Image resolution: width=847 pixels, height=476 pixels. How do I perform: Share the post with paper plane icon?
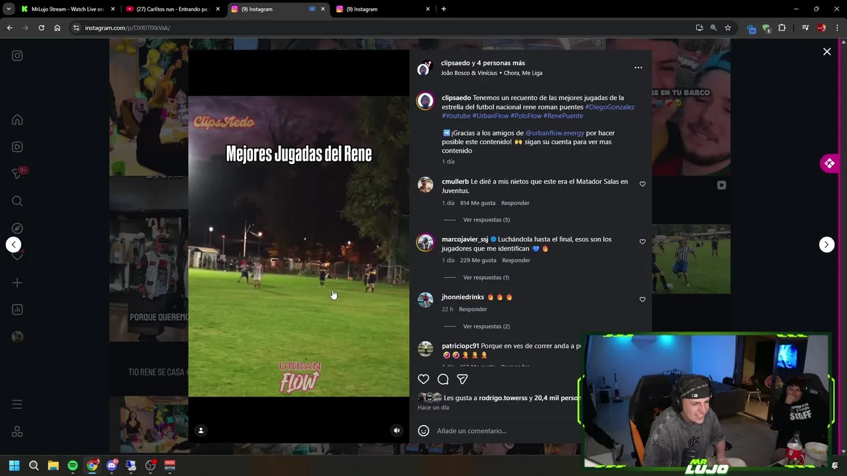pos(463,379)
